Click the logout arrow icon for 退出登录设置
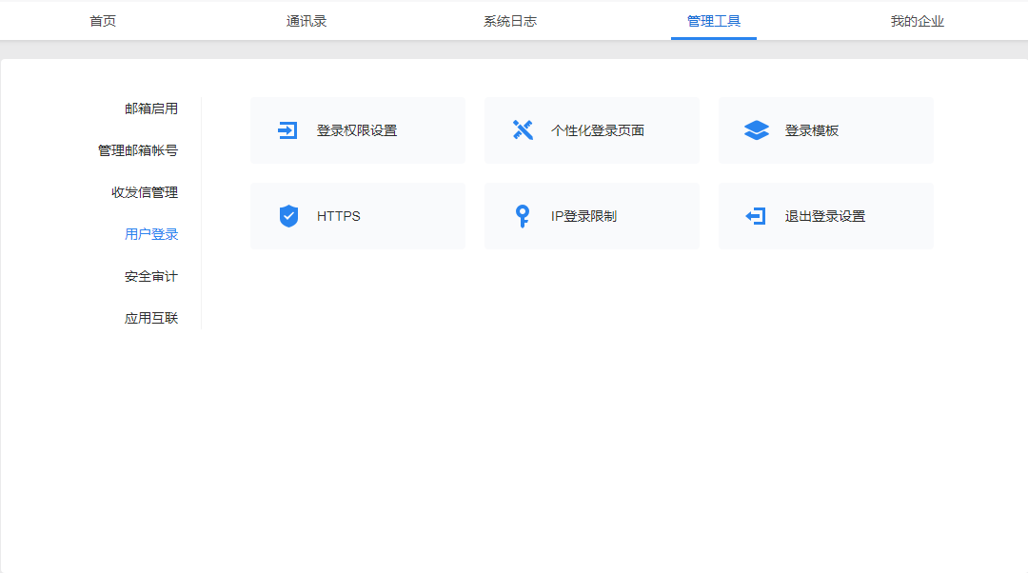The image size is (1028, 573). tap(756, 216)
